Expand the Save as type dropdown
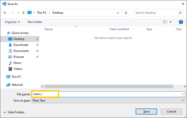187x118 pixels. point(183,101)
